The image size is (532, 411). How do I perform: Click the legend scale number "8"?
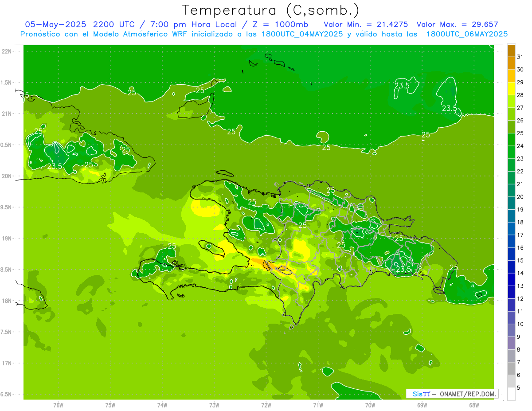click(518, 349)
